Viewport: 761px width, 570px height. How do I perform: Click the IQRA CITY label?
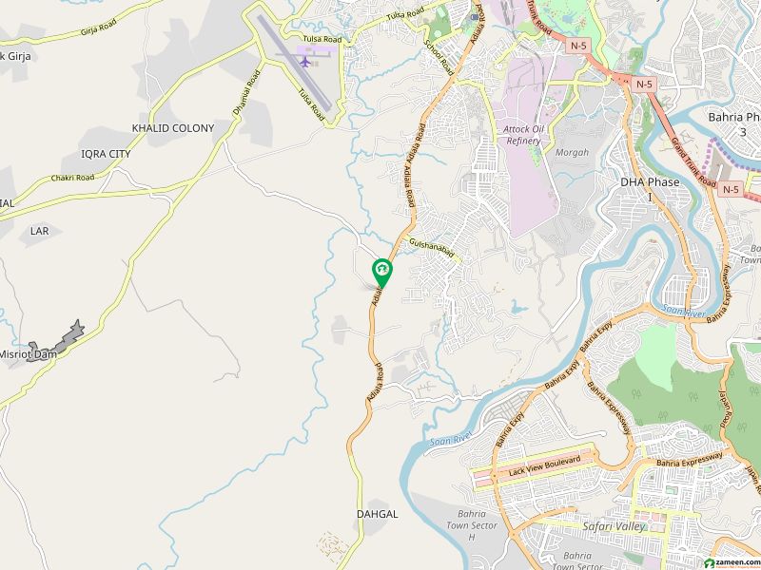[106, 154]
